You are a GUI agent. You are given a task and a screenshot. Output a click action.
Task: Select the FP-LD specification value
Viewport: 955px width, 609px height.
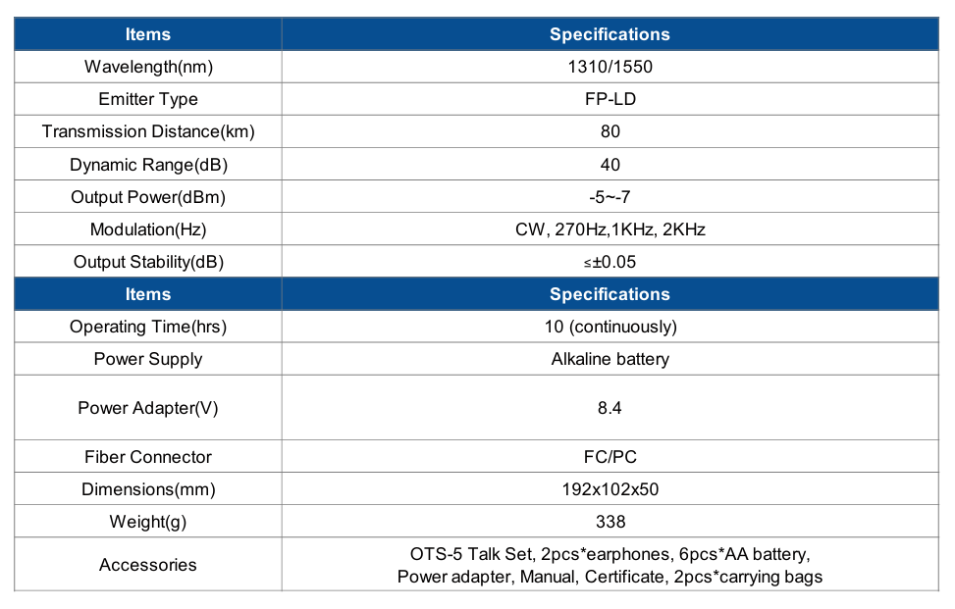tap(610, 99)
